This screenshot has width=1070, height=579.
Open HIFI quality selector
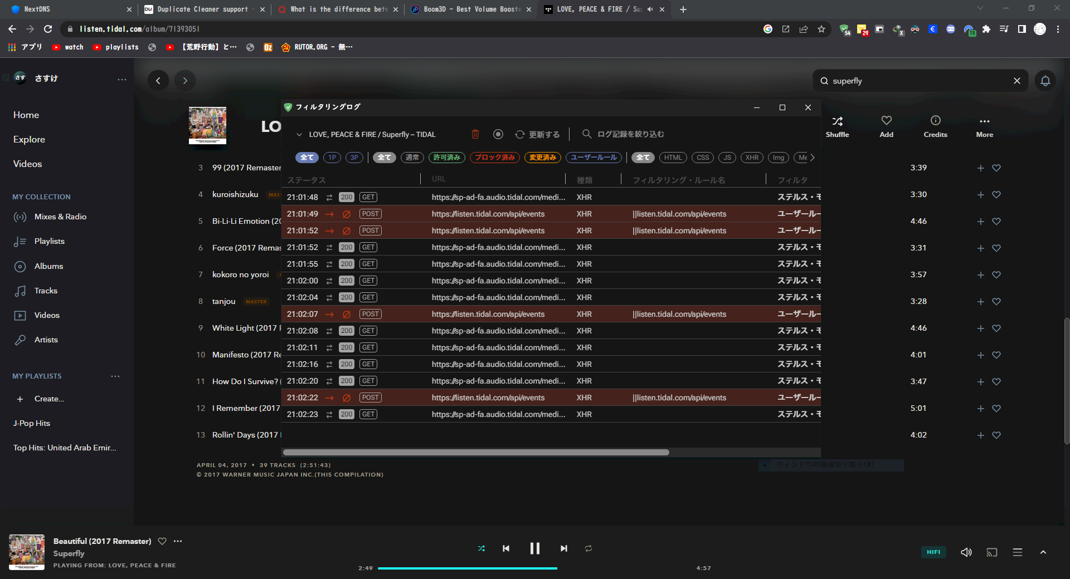tap(933, 552)
